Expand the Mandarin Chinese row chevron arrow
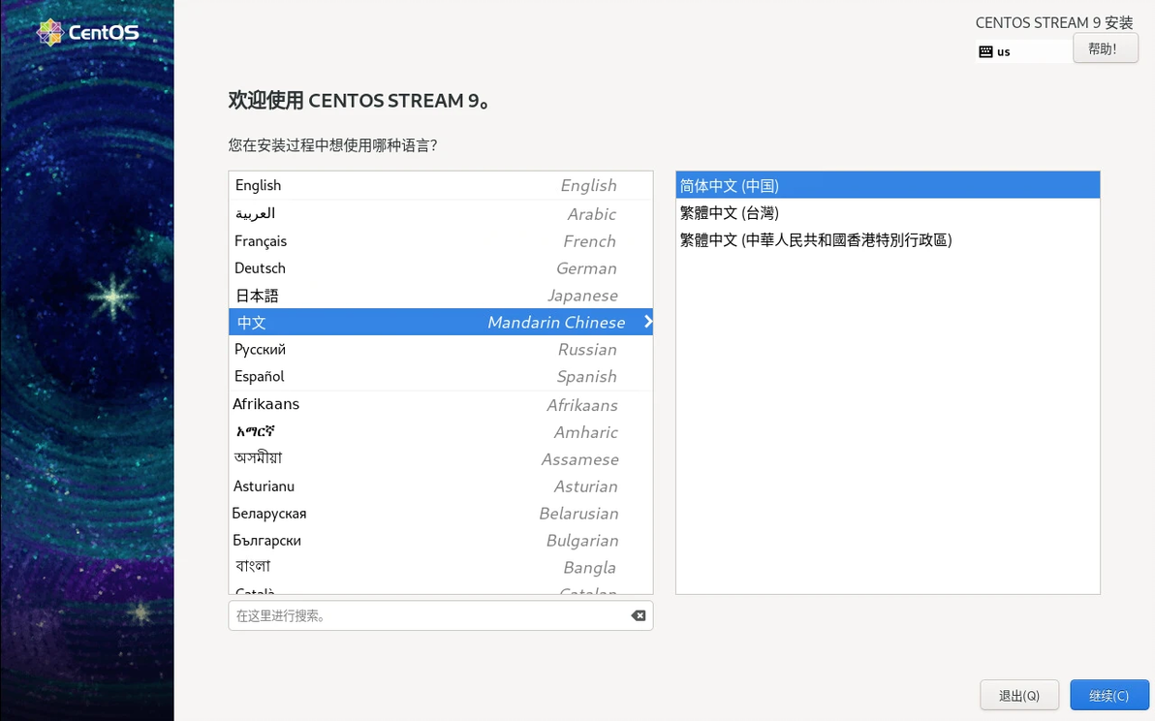Screen dimensions: 1155x721 647,322
